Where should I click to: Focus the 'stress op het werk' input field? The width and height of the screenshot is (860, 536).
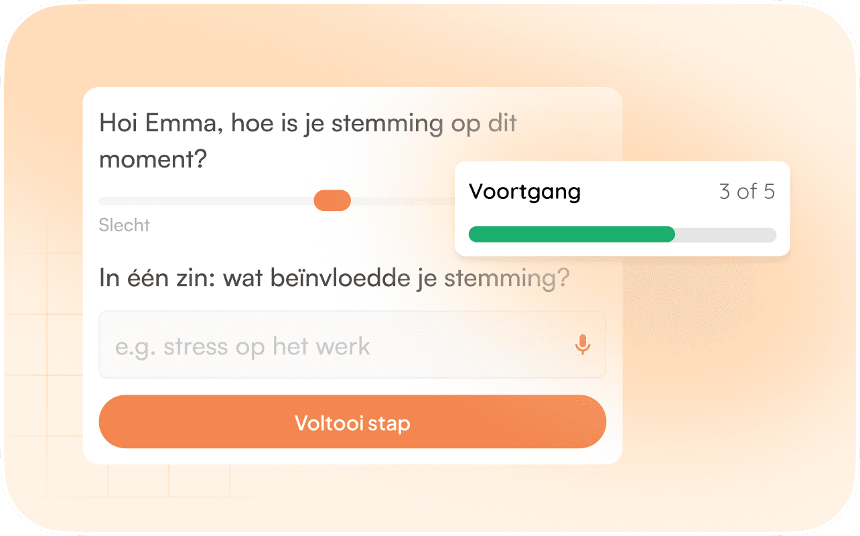301,344
